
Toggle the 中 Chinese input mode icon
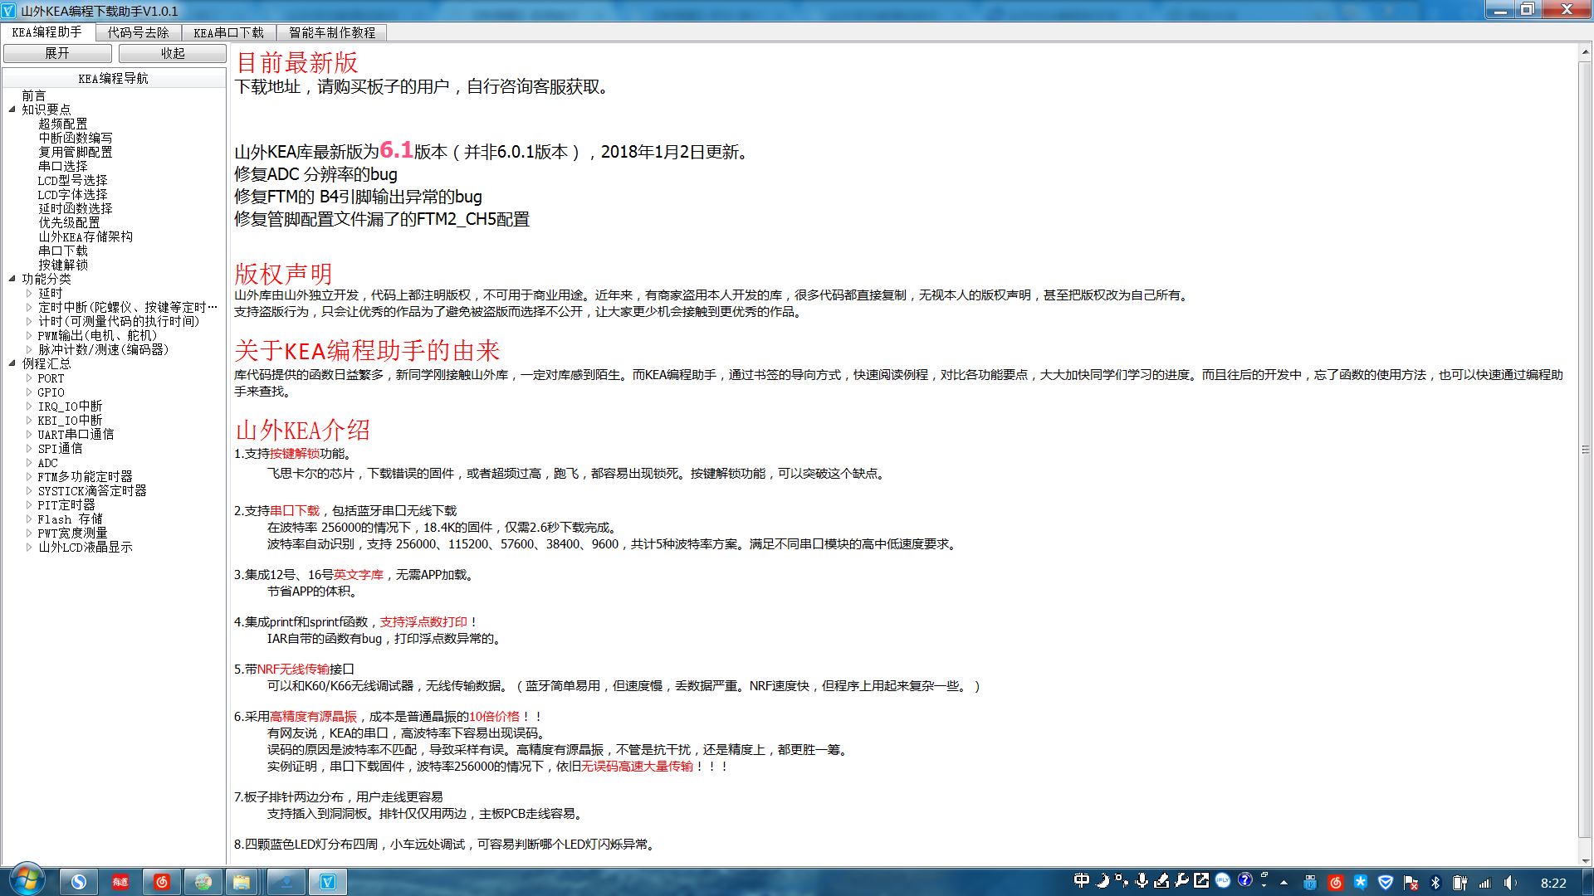point(1082,881)
